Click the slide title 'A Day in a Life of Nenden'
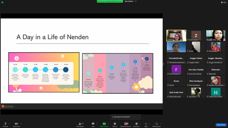This screenshot has width=228, height=128. (x=52, y=37)
